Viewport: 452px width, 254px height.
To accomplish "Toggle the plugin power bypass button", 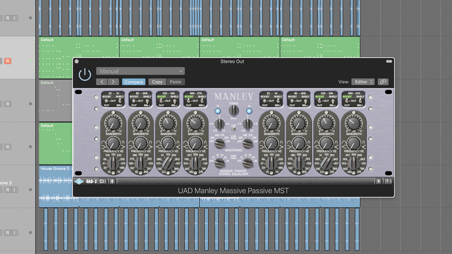I will tap(85, 74).
